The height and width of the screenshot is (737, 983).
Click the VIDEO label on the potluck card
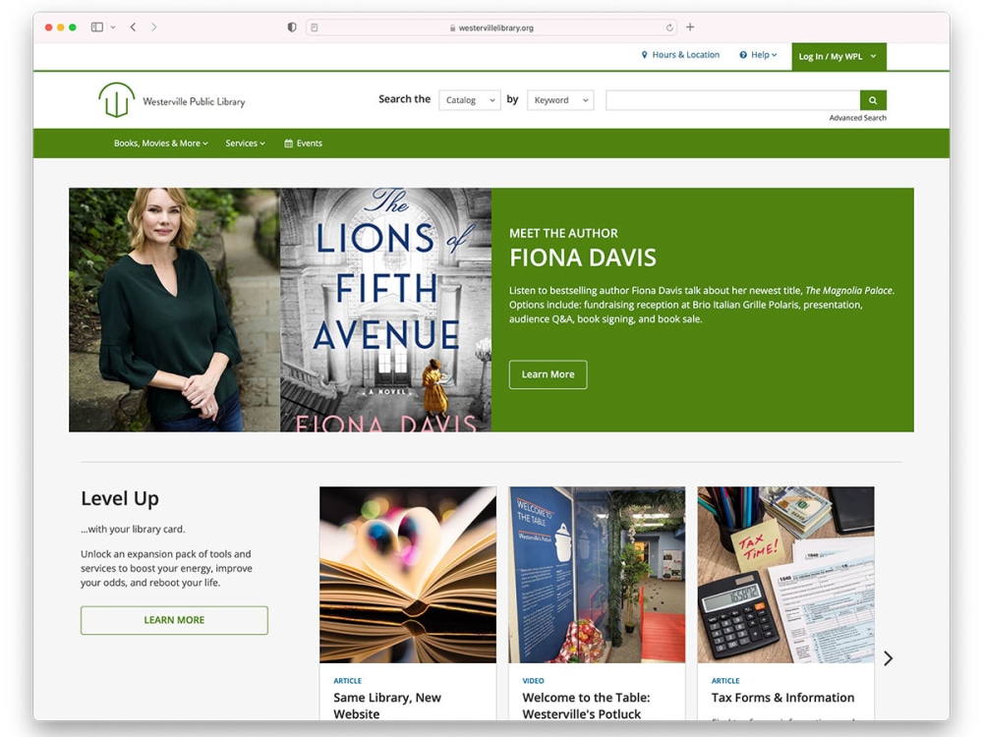533,681
